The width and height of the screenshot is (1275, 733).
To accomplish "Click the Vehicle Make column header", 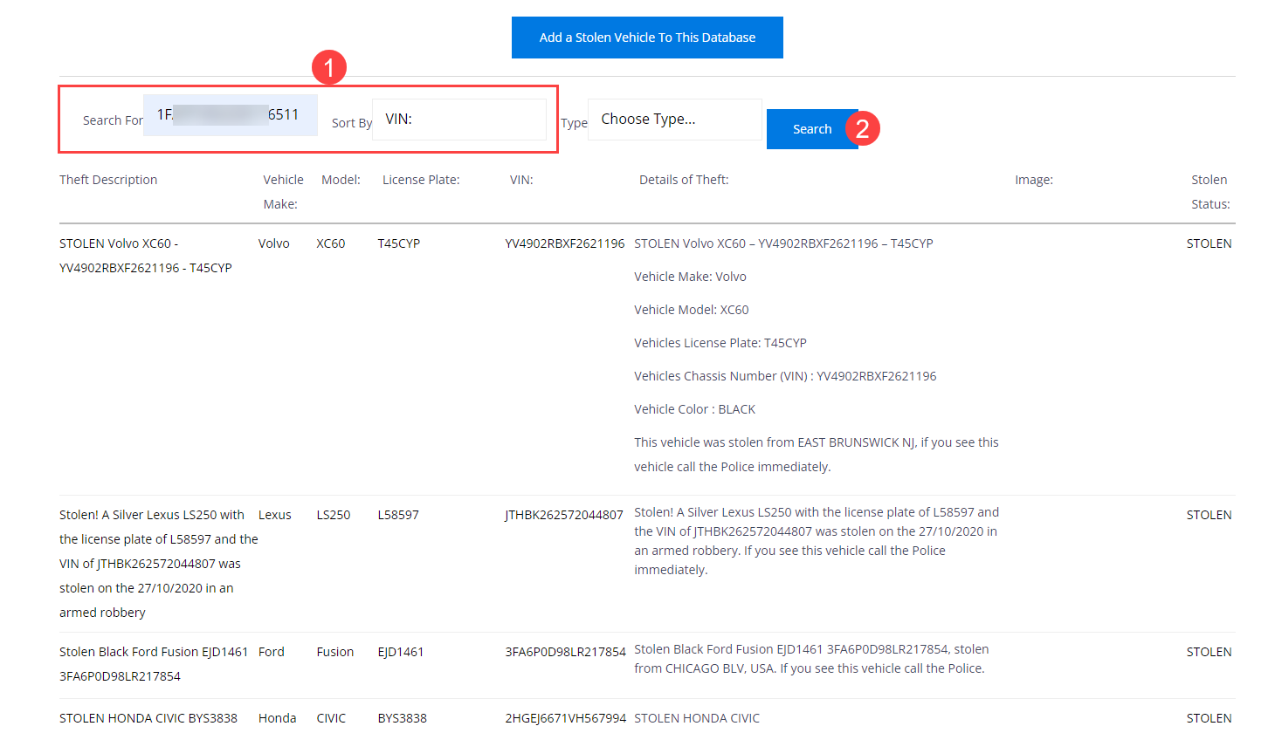I will point(283,192).
